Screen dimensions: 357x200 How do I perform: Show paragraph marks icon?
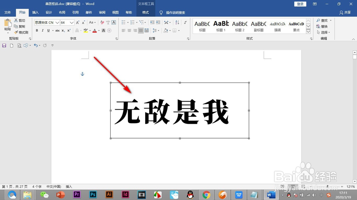(186, 22)
